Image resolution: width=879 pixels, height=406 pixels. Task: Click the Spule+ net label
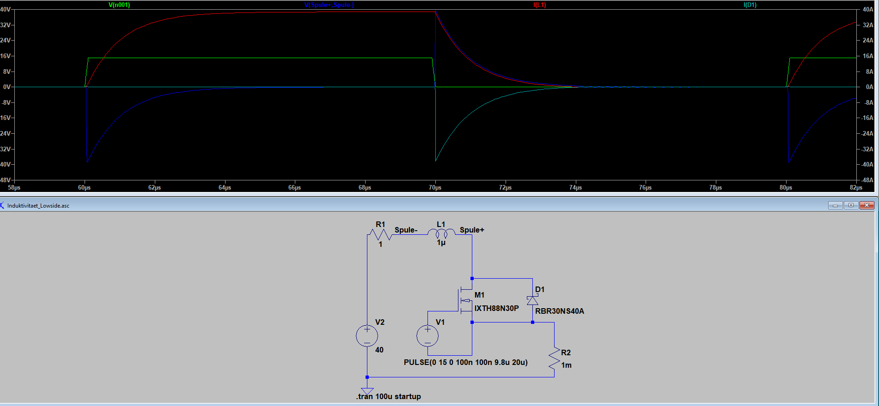472,230
